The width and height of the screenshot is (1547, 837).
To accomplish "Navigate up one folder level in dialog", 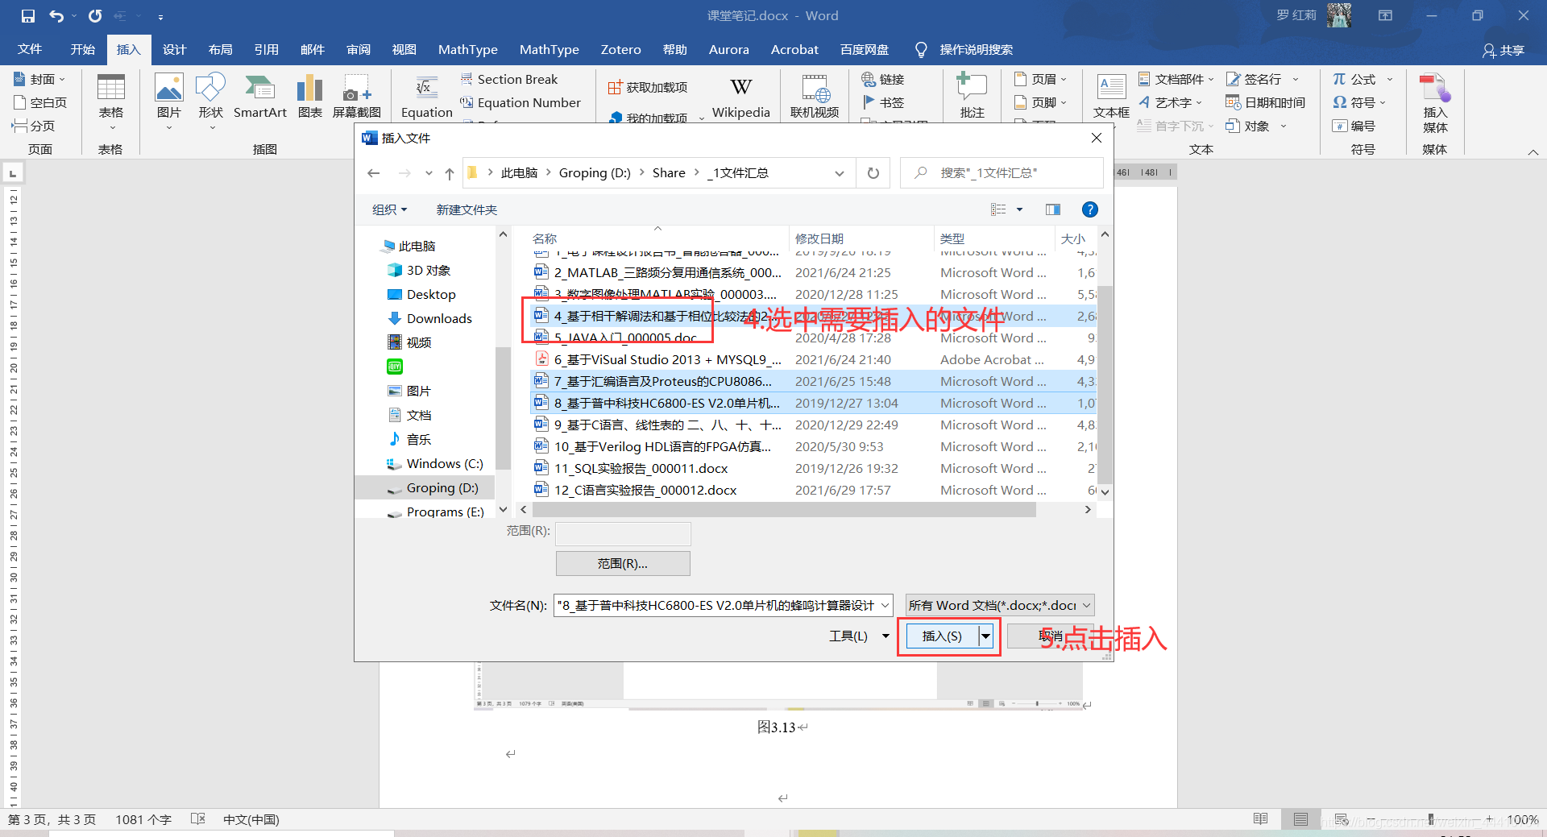I will point(450,173).
